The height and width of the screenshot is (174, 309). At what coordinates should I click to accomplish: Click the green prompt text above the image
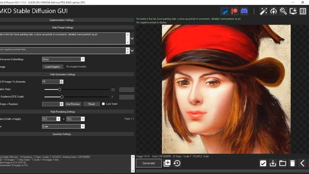coord(188,19)
